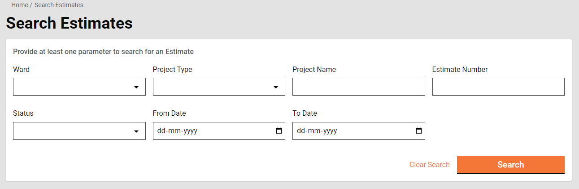Viewport: 579px width, 189px height.
Task: Click the Project Name field label
Action: coord(314,69)
